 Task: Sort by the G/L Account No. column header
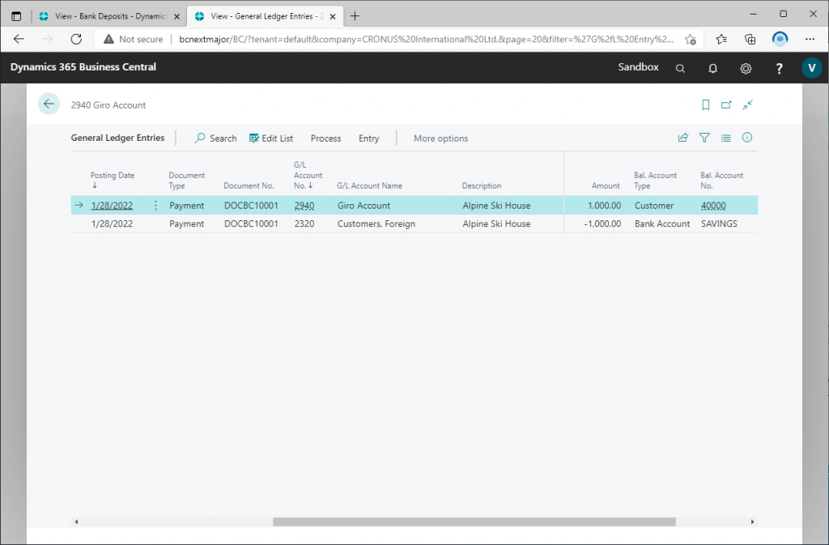click(308, 175)
